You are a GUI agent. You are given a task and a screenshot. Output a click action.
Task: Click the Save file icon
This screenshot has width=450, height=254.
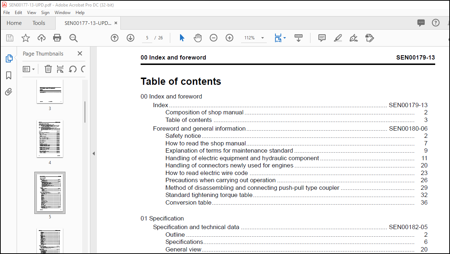tap(10, 38)
